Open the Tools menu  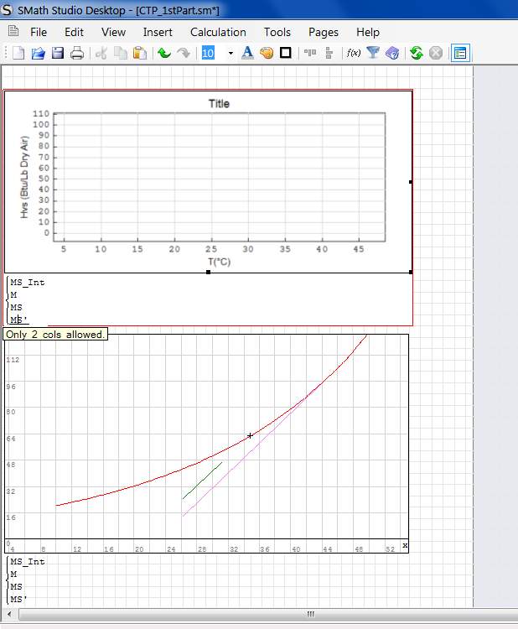click(277, 32)
